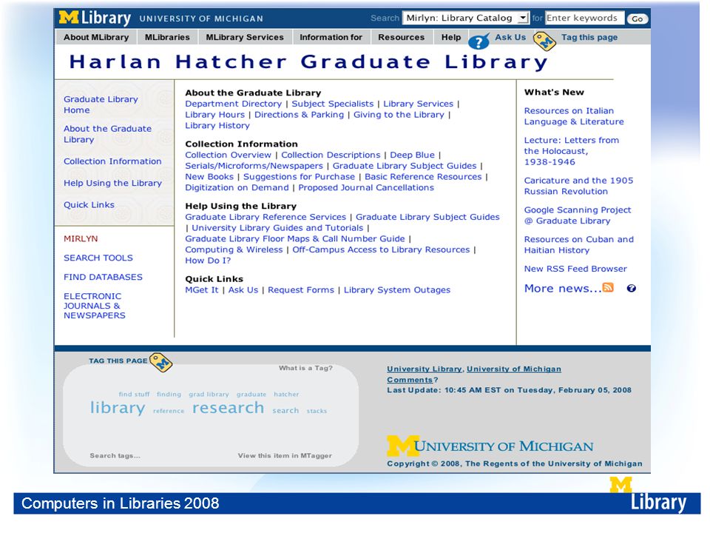The height and width of the screenshot is (533, 710).
Task: Click the More news... link
Action: (x=563, y=288)
